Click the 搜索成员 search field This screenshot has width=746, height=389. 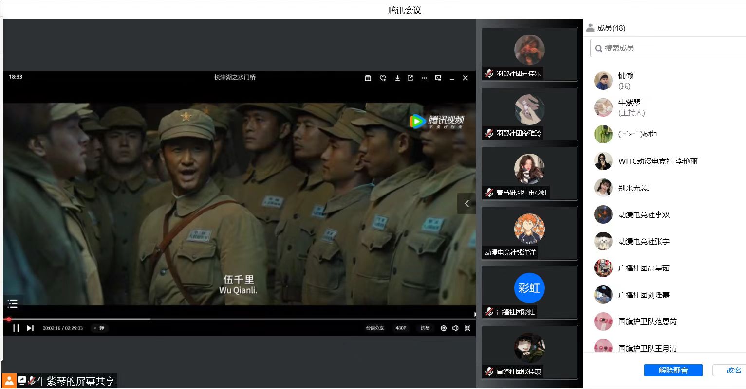coord(668,48)
